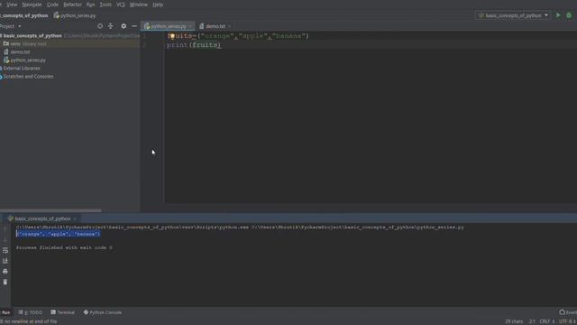Click the fruits tuple assignment line
This screenshot has width=577, height=325.
(238, 36)
